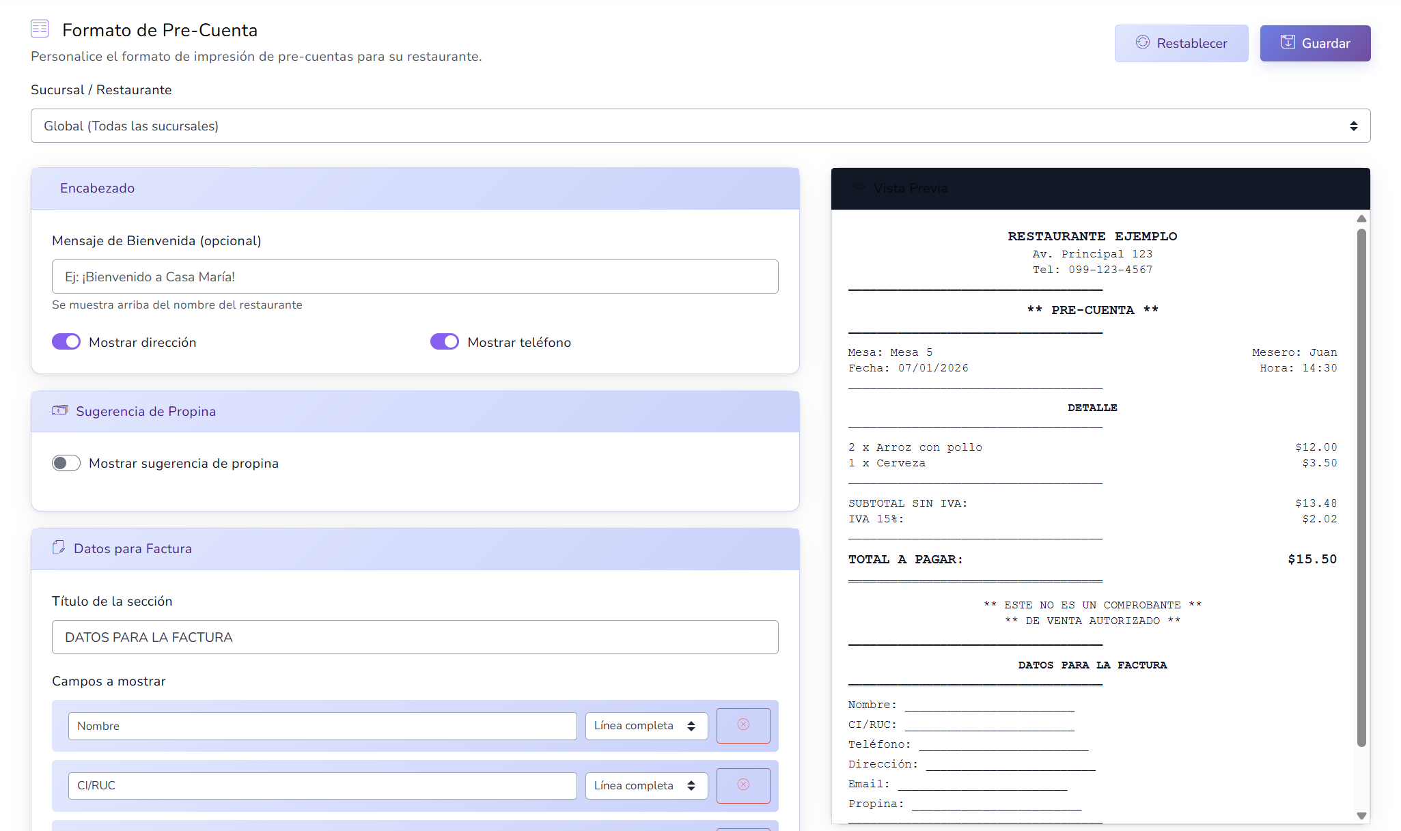This screenshot has width=1401, height=831.
Task: Open Línea completa dropdown for CI/RUC field
Action: pyautogui.click(x=646, y=785)
